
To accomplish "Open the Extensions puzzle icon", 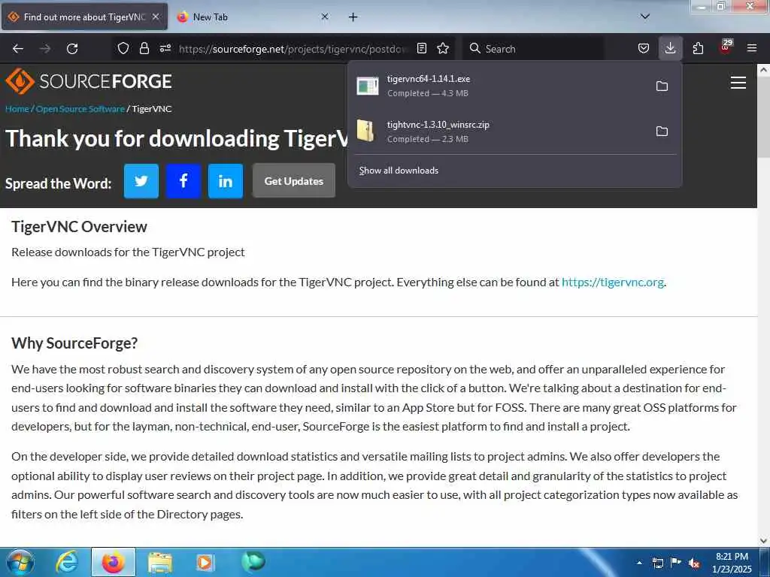I will pos(698,48).
